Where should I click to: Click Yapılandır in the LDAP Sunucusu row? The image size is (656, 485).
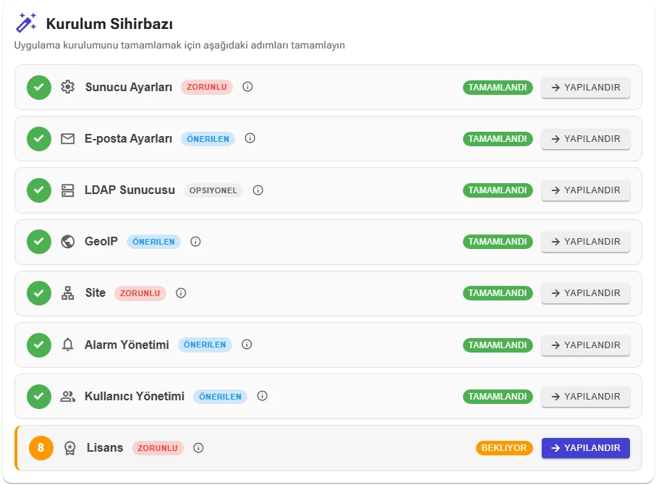point(586,190)
